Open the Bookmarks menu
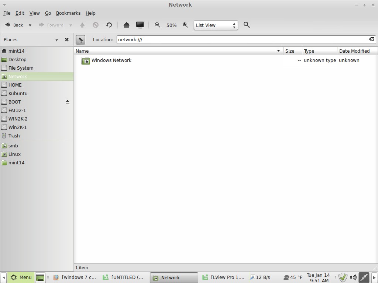The image size is (378, 283). (x=68, y=13)
